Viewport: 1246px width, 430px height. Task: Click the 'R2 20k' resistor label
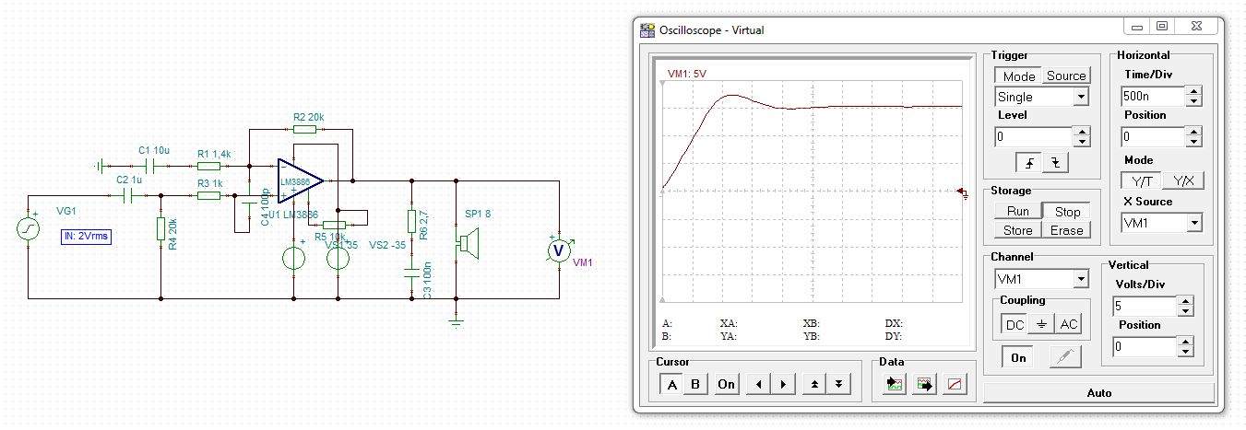pos(309,117)
